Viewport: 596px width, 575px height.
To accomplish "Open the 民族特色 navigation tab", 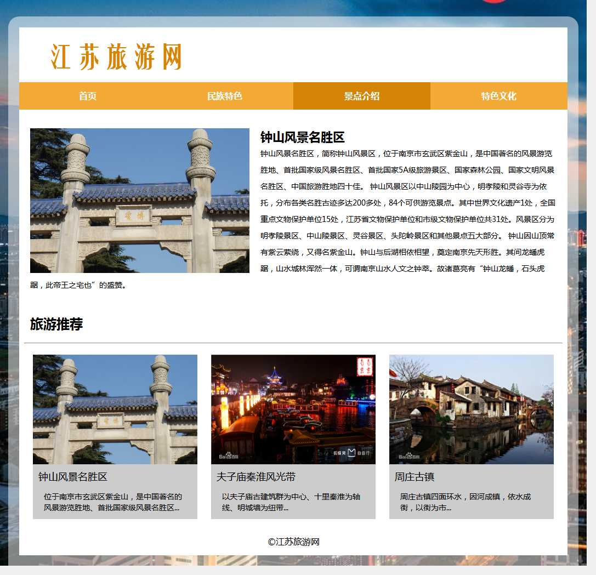I will [225, 96].
